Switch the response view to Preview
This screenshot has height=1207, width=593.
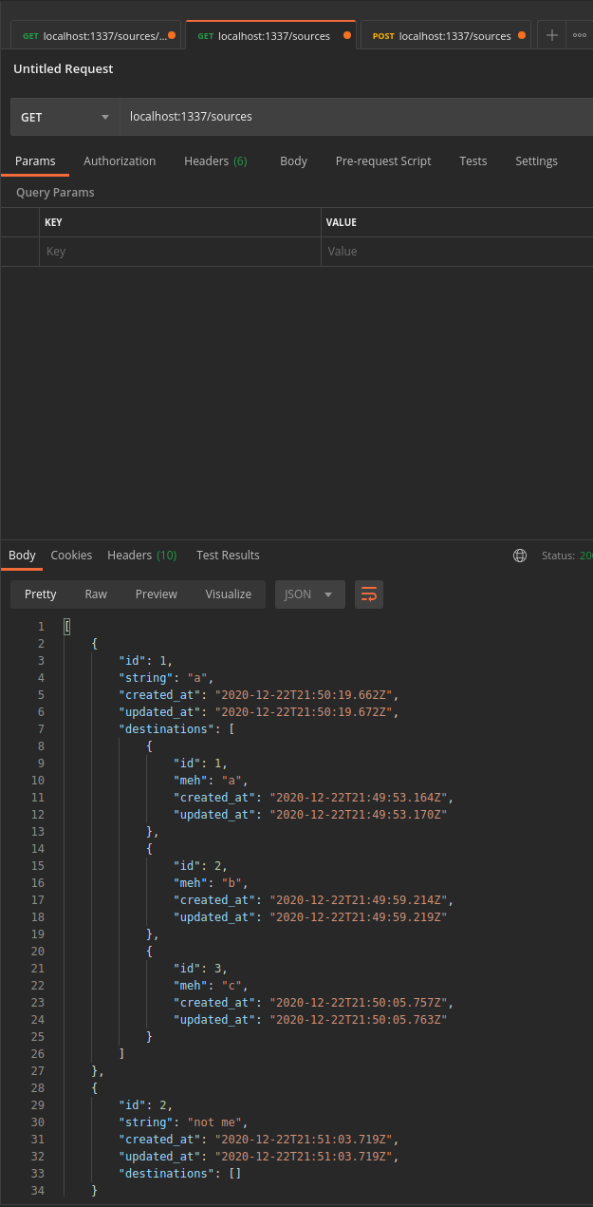156,594
